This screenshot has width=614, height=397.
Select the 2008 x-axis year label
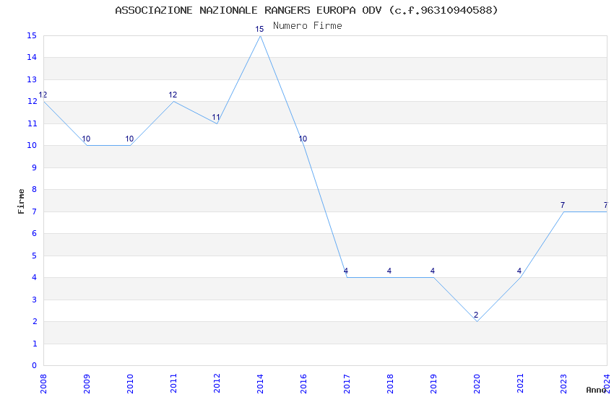[x=43, y=383]
